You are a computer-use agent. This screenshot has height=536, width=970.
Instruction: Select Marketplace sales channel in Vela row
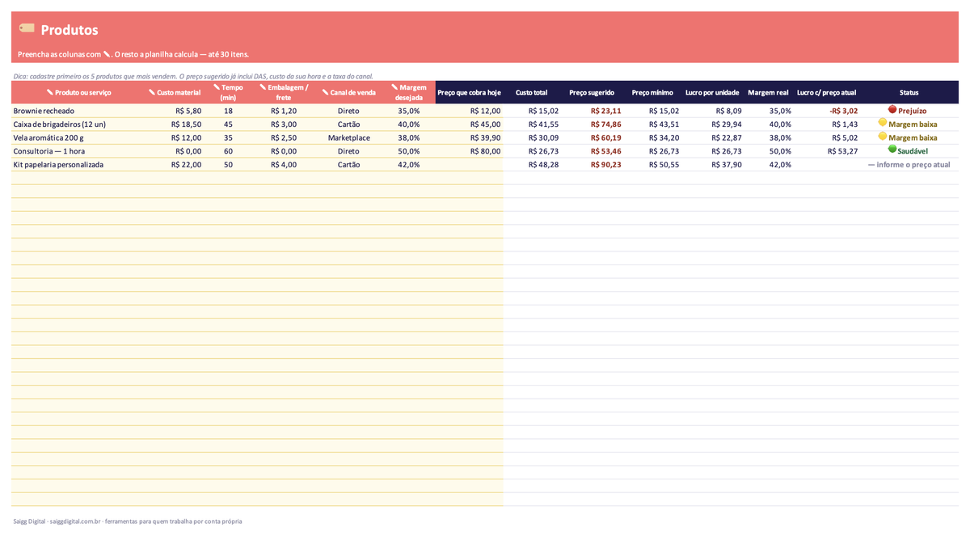[x=348, y=137]
